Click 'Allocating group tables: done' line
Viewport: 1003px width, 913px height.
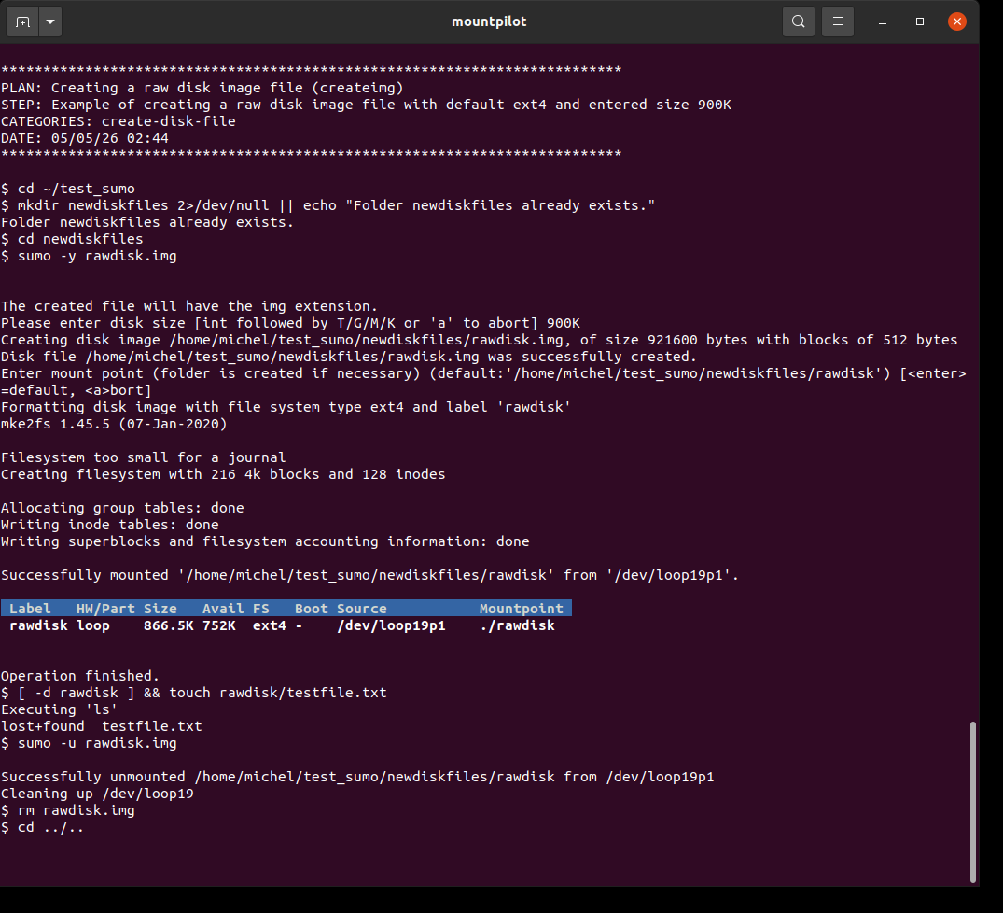tap(122, 508)
